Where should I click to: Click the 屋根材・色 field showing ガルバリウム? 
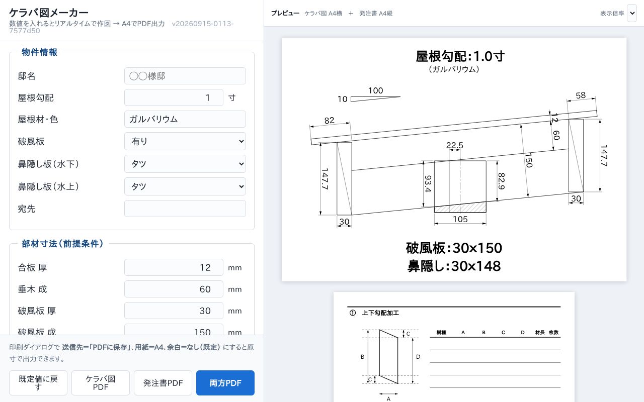click(x=185, y=119)
